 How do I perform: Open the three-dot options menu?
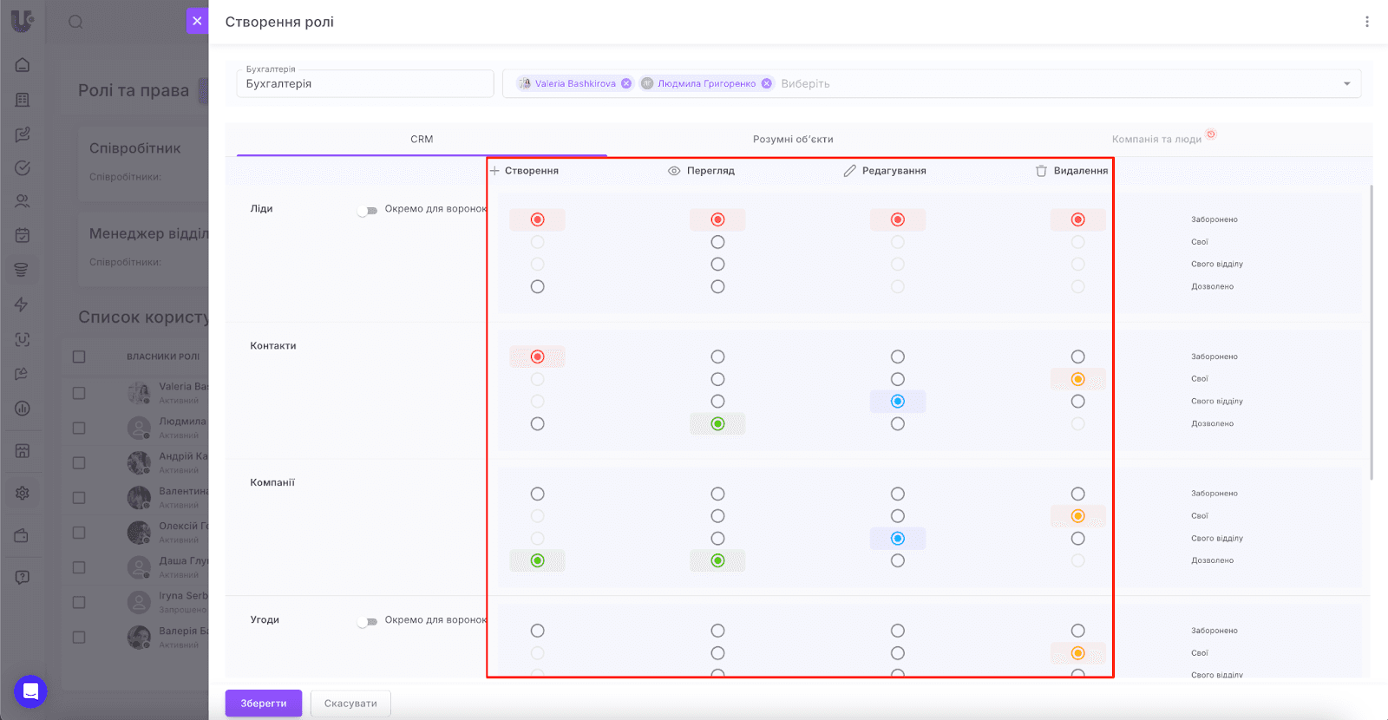pos(1366,22)
